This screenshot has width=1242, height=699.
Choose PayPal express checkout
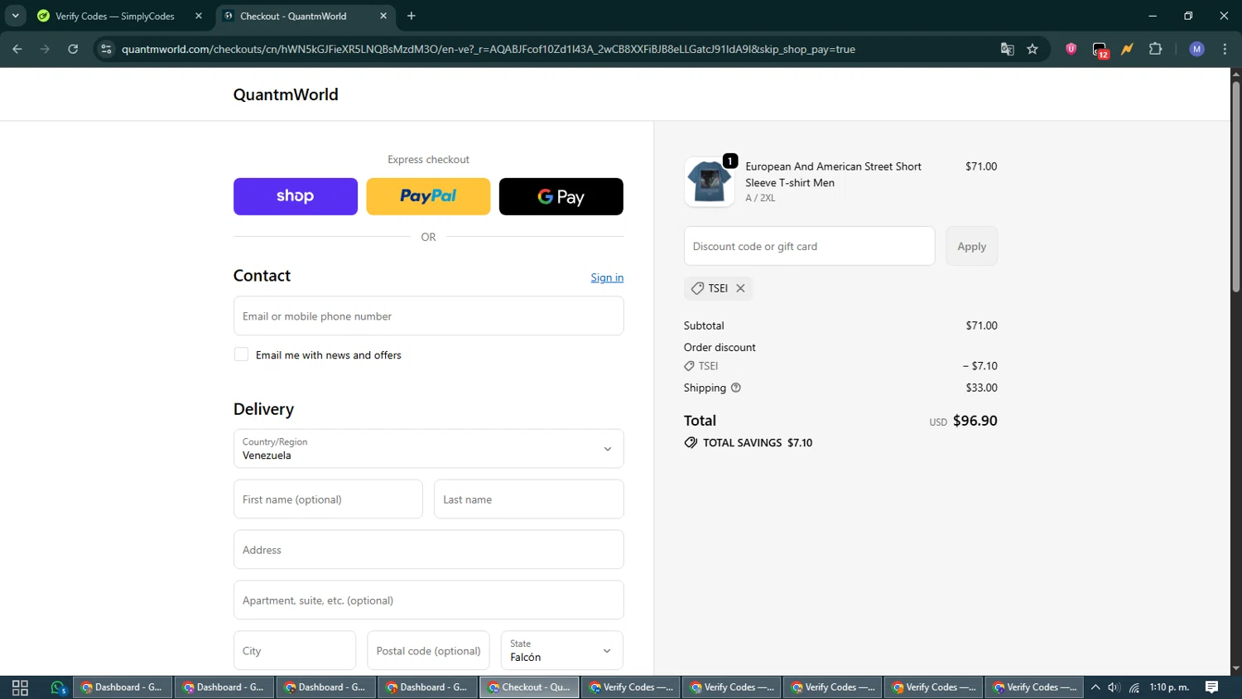[x=428, y=196]
